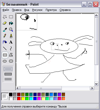Choose the straight Line tool
Screen dimensions: 100x110
[x=5, y=49]
